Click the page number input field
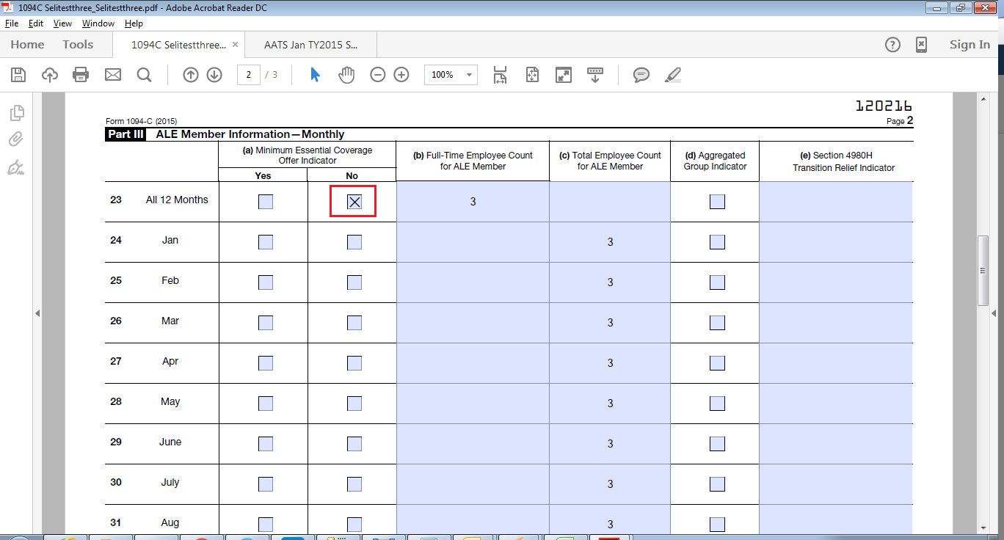 pyautogui.click(x=249, y=75)
